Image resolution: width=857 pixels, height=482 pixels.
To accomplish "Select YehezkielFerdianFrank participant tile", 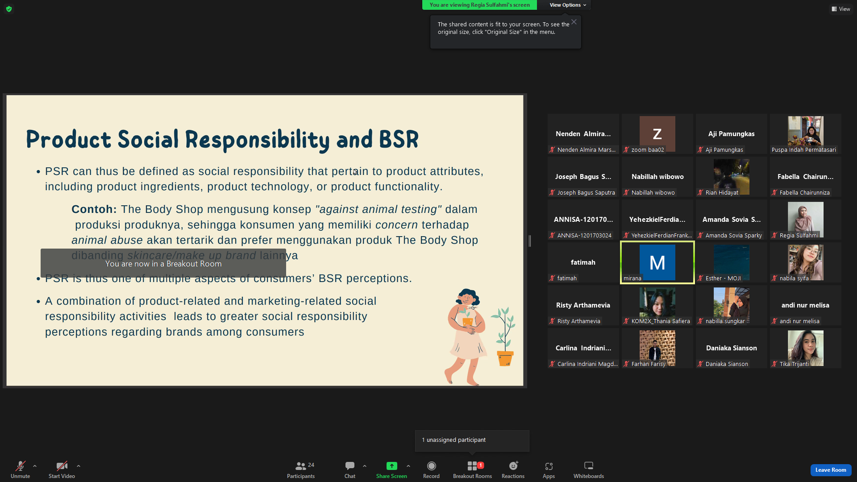I will click(x=657, y=220).
